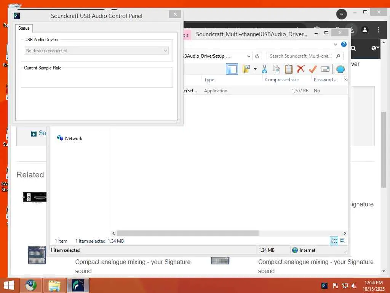Image resolution: width=390 pixels, height=293 pixels.
Task: Close the Soundcraft USB Audio Control Panel
Action: (175, 14)
